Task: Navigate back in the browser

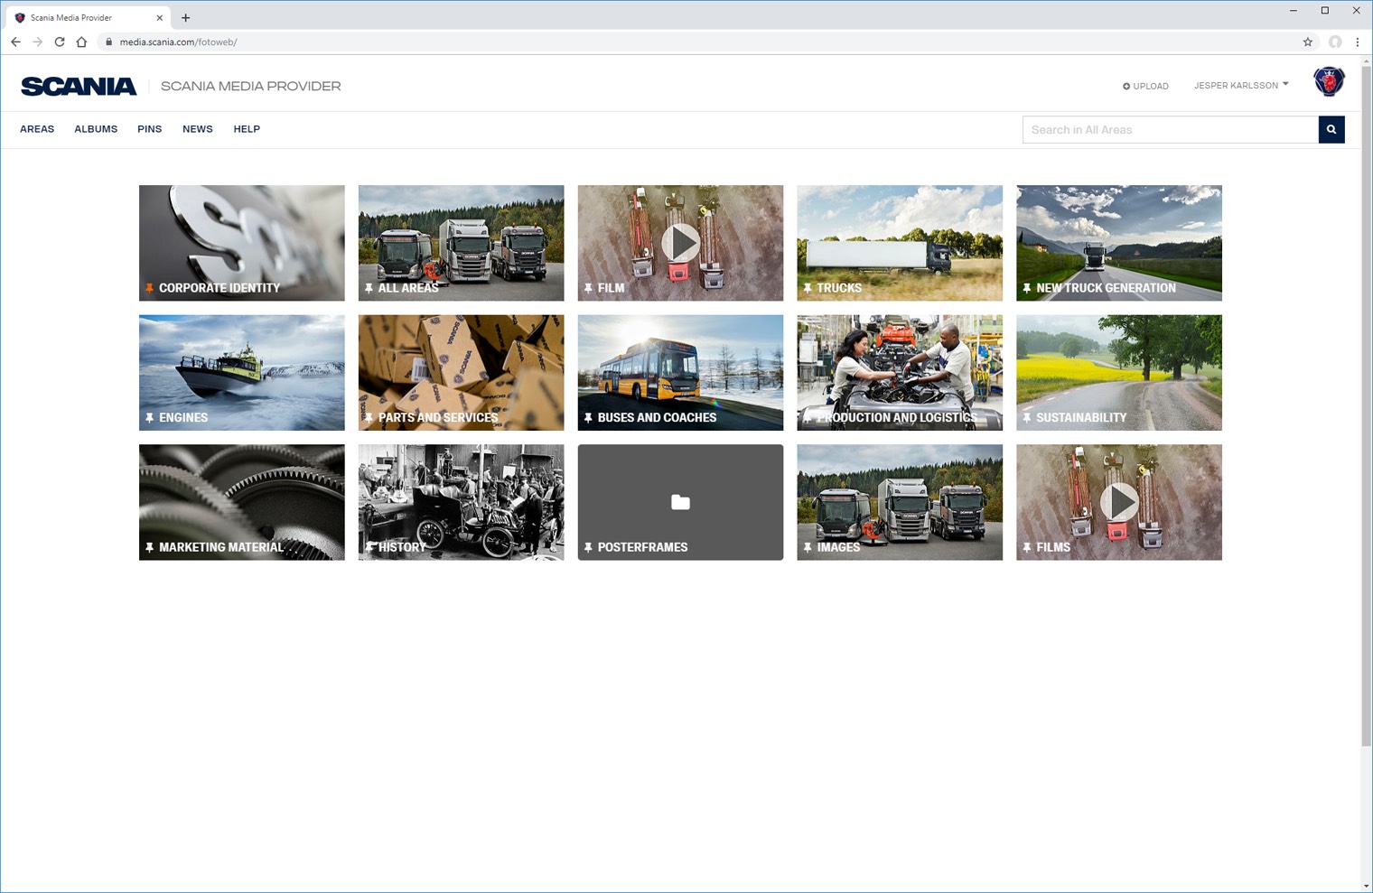Action: [15, 42]
